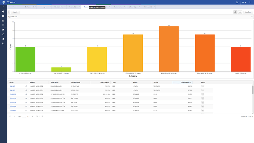Image resolution: width=254 pixels, height=143 pixels.
Task: Click the menu list icon left of Export
Action: click(x=9, y=12)
